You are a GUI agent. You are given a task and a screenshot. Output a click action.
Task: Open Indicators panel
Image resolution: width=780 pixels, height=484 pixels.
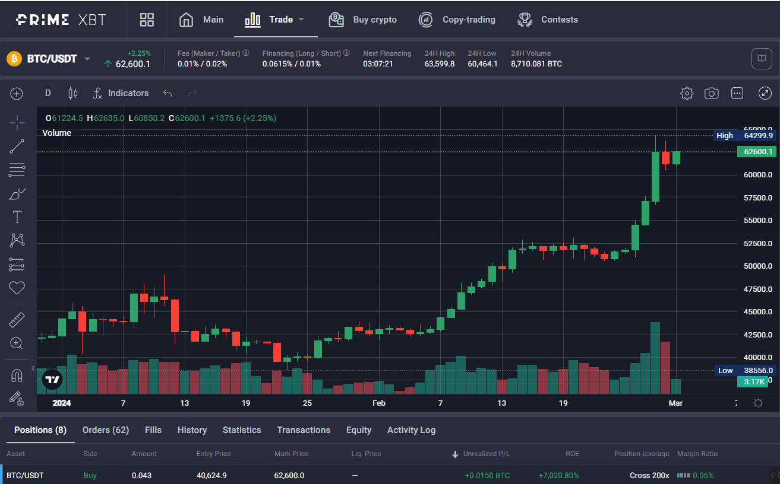[x=121, y=93]
